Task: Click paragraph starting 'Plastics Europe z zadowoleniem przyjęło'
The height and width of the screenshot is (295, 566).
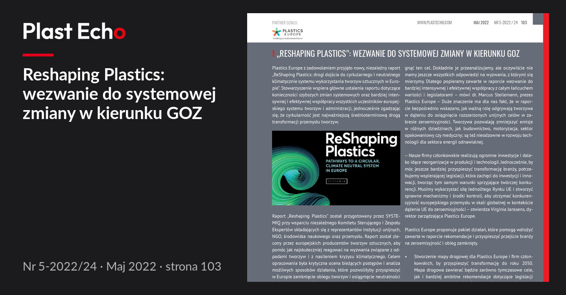Action: (336, 95)
